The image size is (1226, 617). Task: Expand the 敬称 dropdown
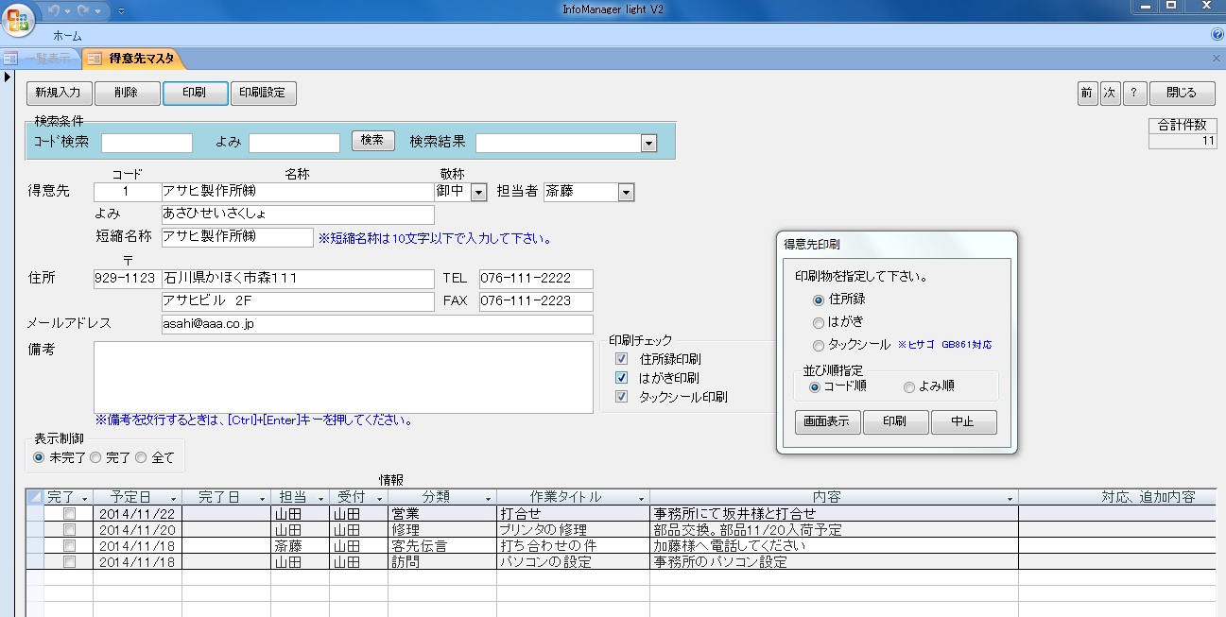coord(478,193)
